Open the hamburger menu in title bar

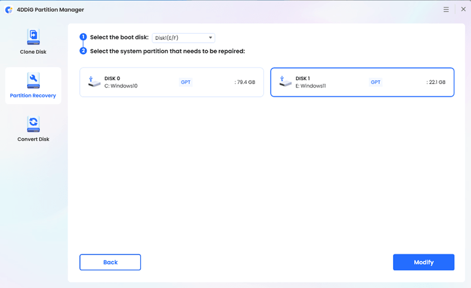pyautogui.click(x=447, y=9)
